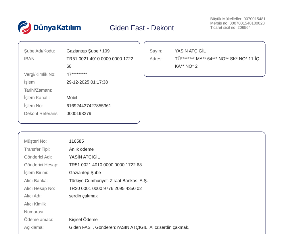Select receipt reference '0000193279'
This screenshot has height=234, width=286.
tap(79, 114)
